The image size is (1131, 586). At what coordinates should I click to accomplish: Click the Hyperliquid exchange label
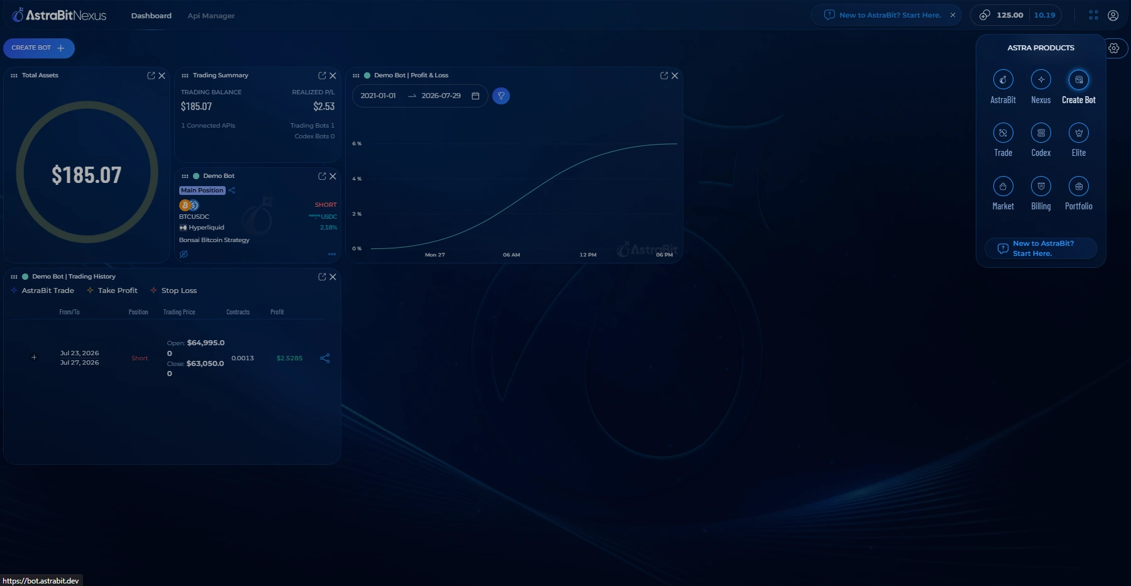(207, 228)
